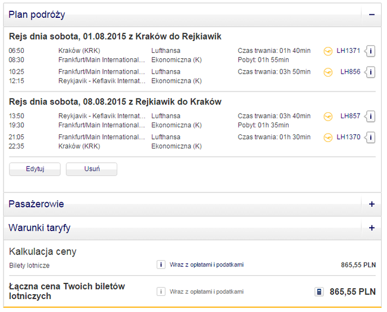Click arrival time 19:30
This screenshot has height=312, width=387.
(17, 125)
